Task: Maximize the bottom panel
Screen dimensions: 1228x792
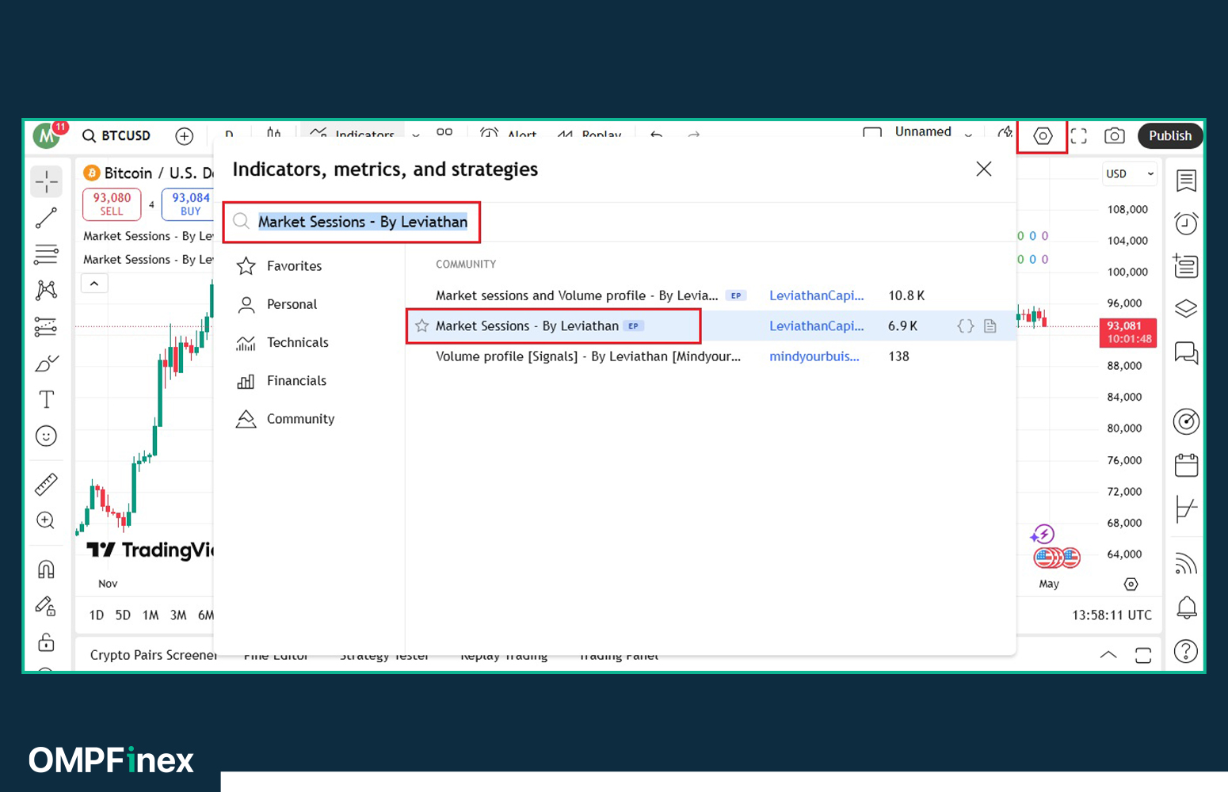Action: point(1142,655)
